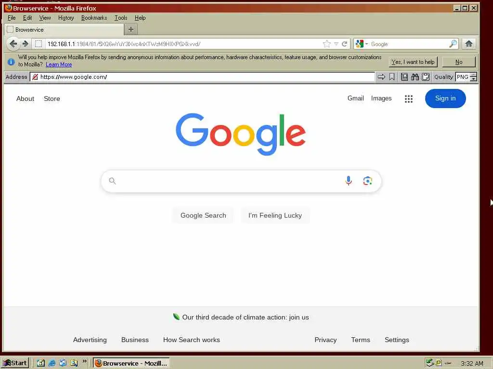The image size is (493, 369).
Task: Open the History menu
Action: [x=66, y=18]
